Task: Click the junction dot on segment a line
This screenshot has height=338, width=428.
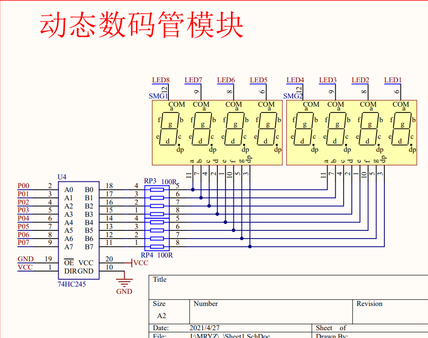Action: tap(193, 190)
